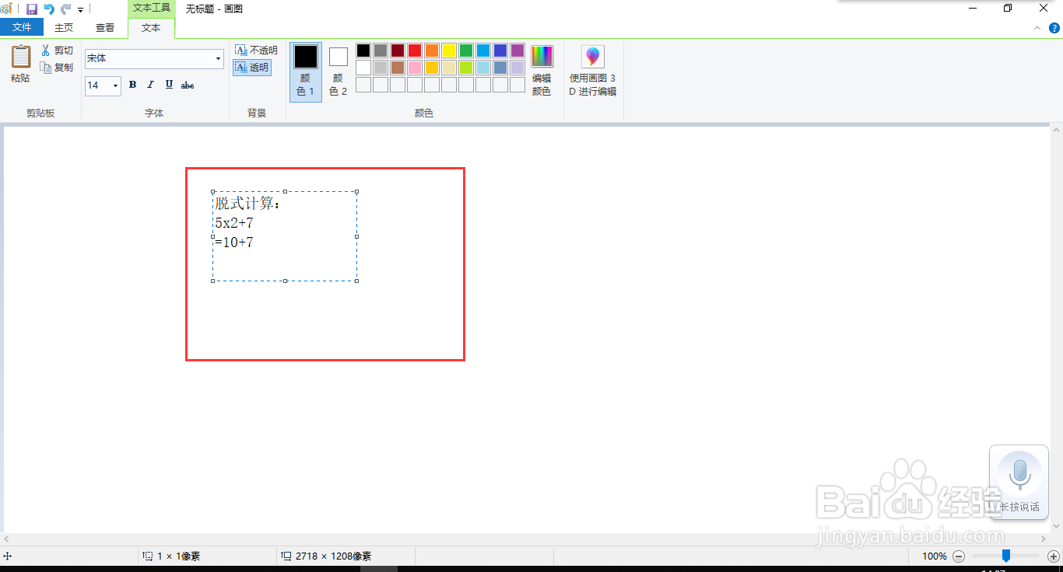1063x572 pixels.
Task: Pick the green color swatch
Action: (x=466, y=51)
